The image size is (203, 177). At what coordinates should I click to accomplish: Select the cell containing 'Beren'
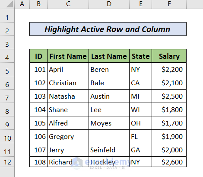(x=109, y=69)
